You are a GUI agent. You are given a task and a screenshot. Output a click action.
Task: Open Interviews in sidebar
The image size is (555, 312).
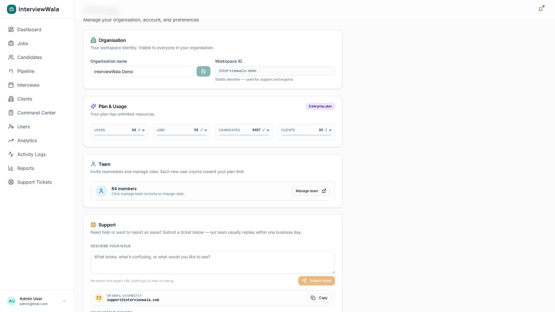(x=37, y=85)
